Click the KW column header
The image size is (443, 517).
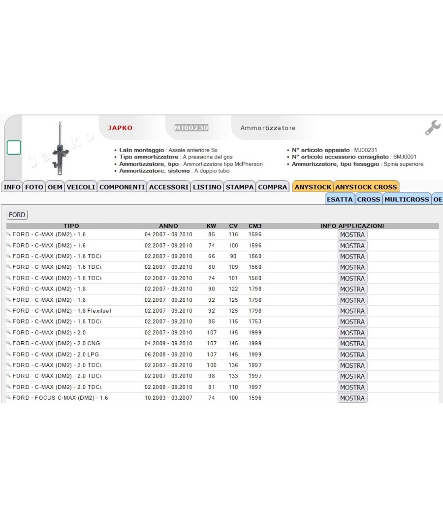point(211,226)
